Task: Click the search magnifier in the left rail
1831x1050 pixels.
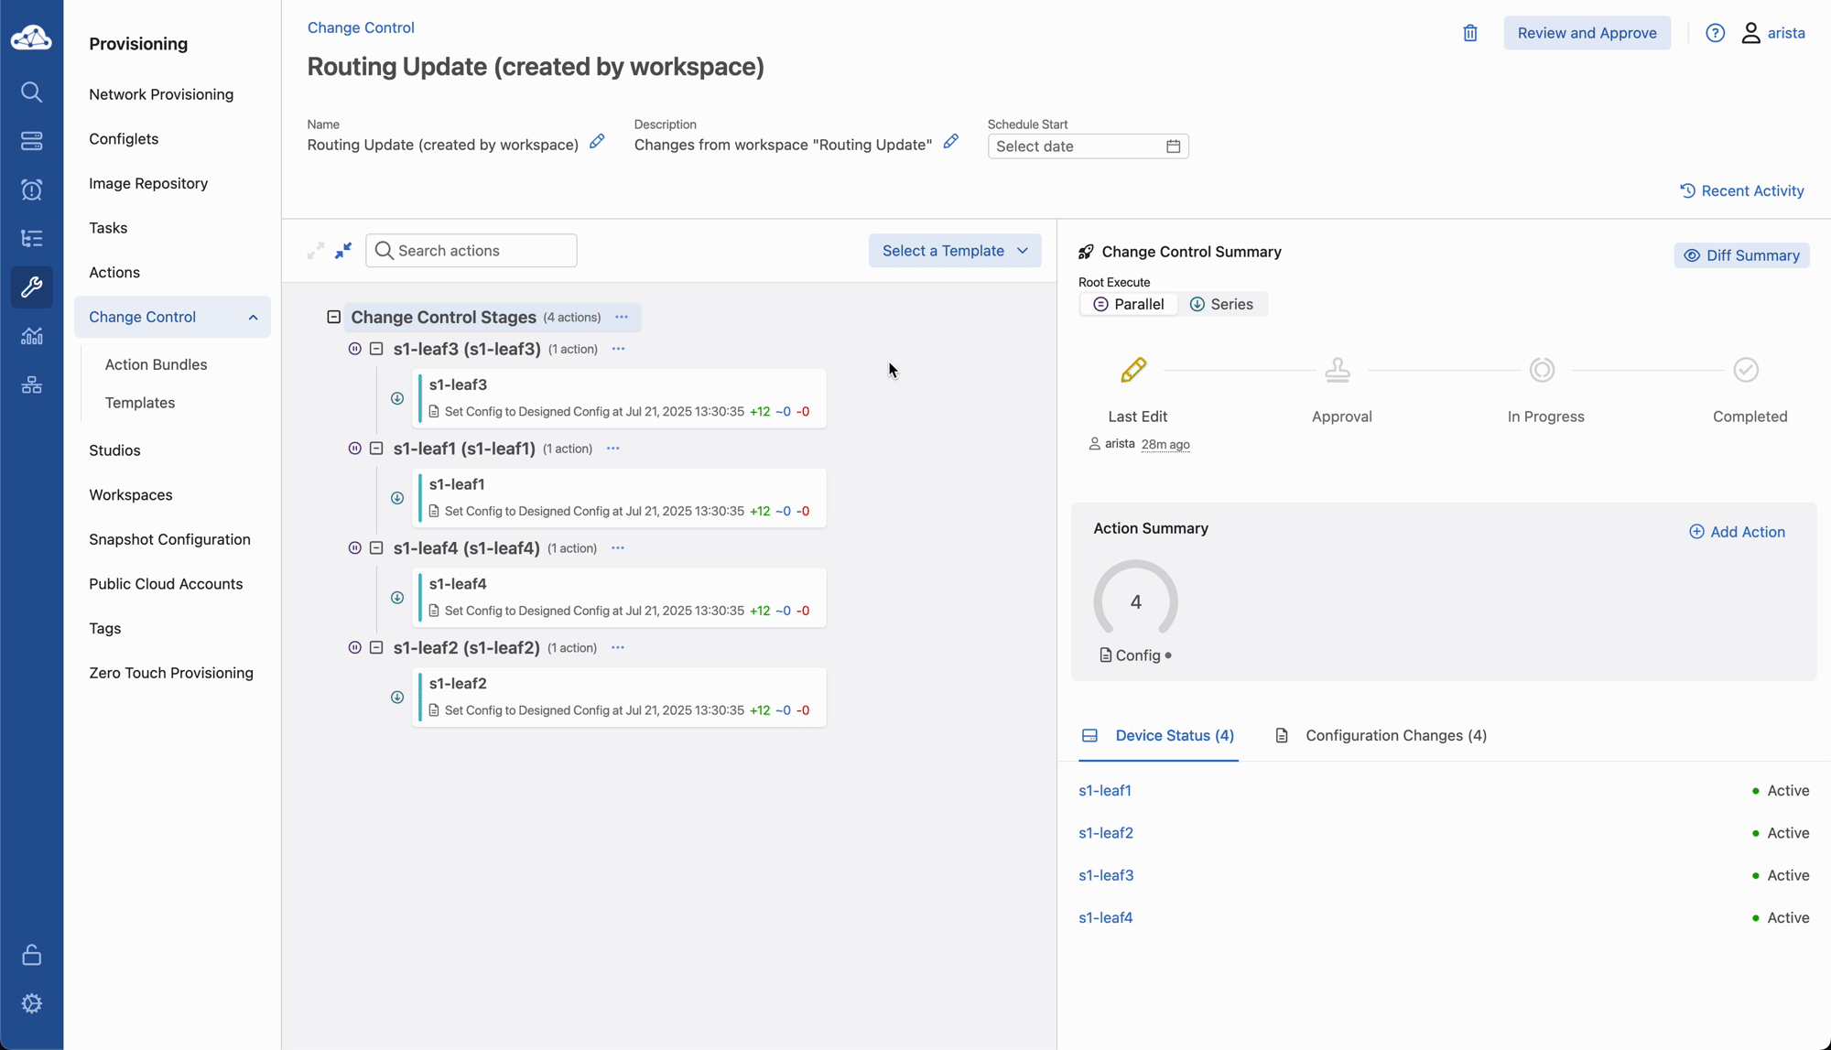Action: point(32,92)
